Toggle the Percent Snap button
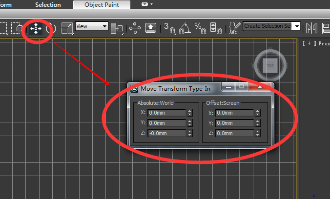This screenshot has width=330, height=199. (x=200, y=28)
